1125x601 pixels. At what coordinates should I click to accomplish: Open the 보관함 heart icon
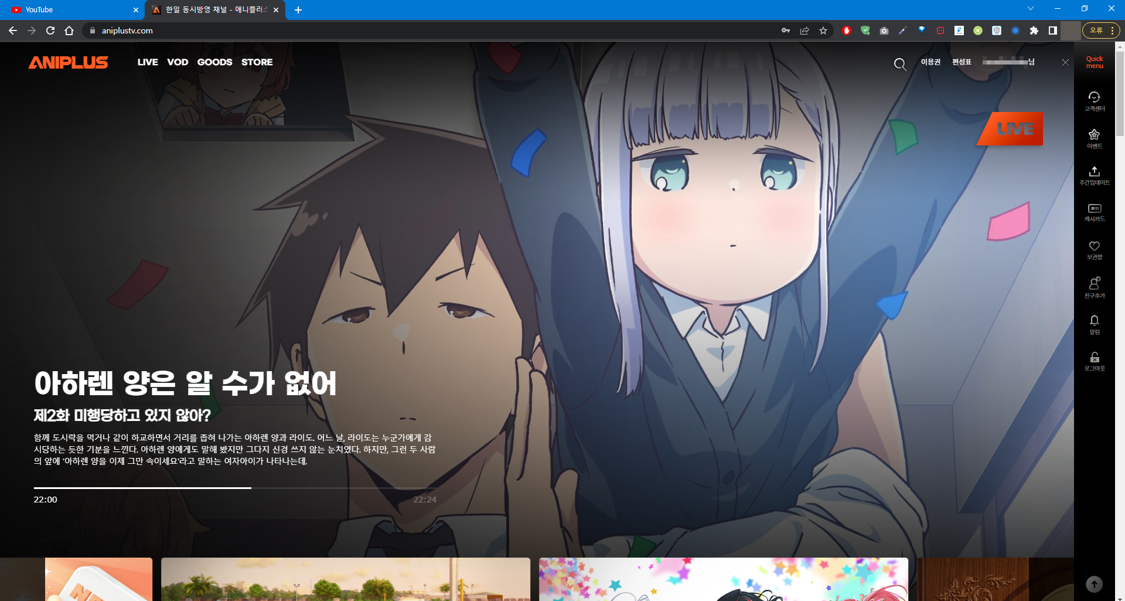(x=1094, y=250)
